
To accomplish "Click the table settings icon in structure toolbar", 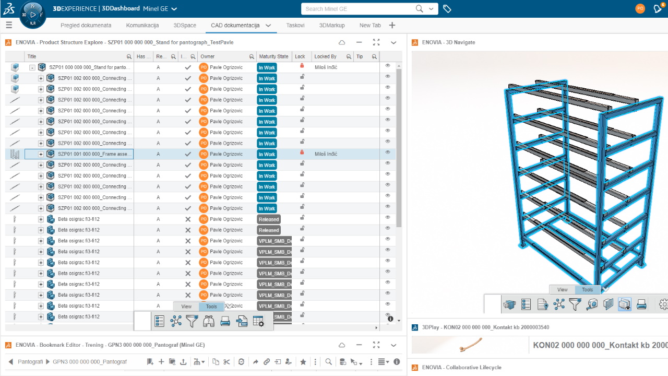I will (258, 321).
